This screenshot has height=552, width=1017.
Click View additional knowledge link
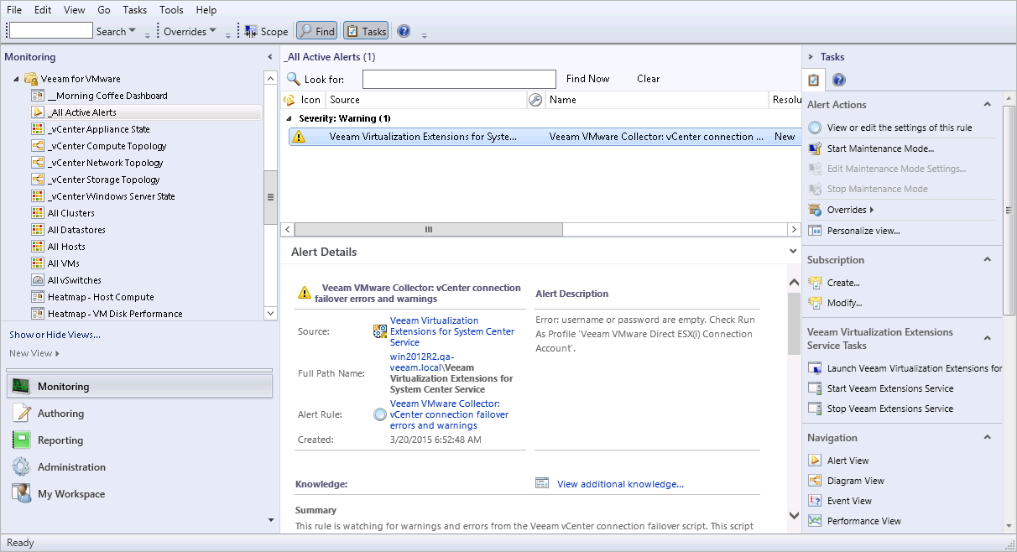point(620,484)
